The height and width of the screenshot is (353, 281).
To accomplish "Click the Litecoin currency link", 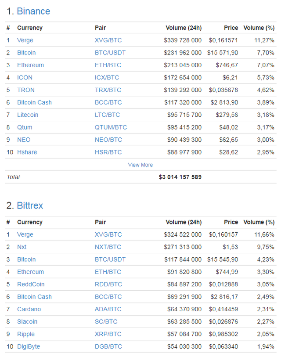I will pos(28,115).
